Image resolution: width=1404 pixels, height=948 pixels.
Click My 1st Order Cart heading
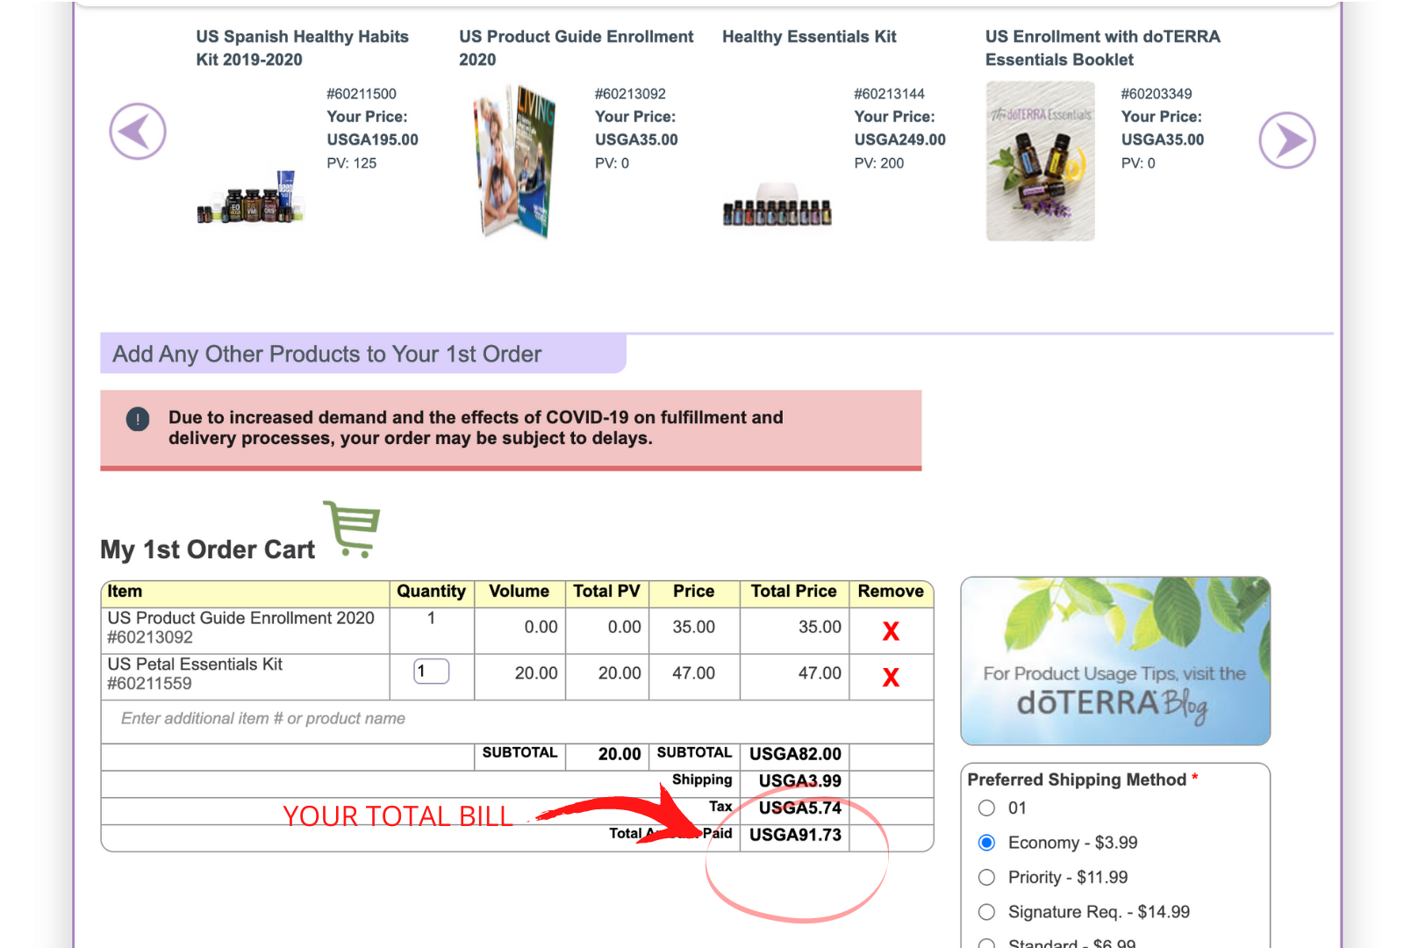point(208,549)
